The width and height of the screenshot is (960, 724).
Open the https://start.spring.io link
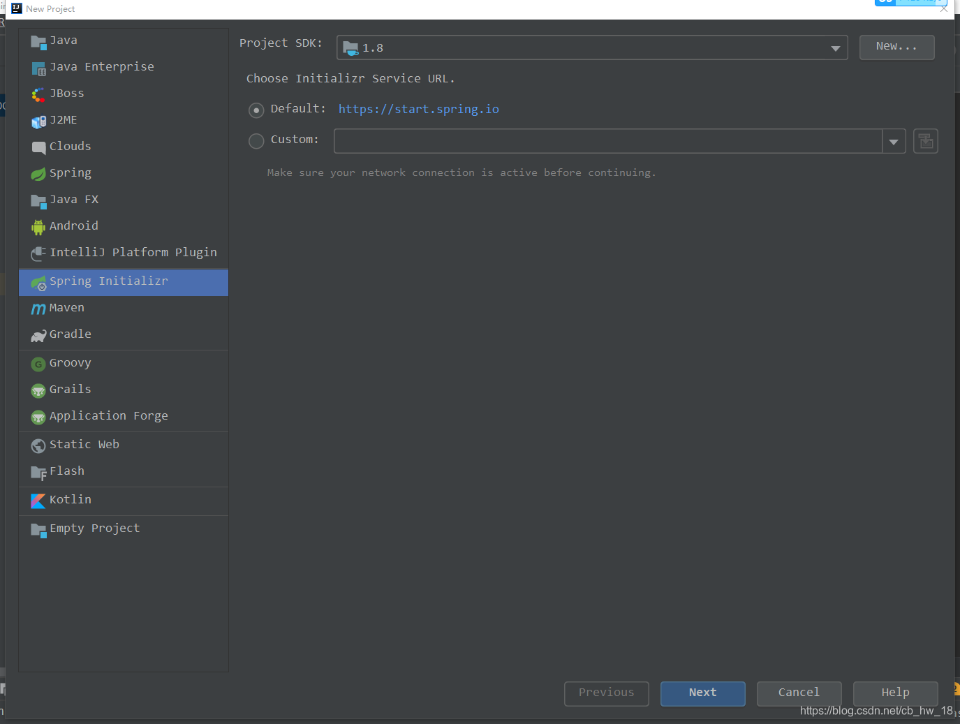pos(419,109)
